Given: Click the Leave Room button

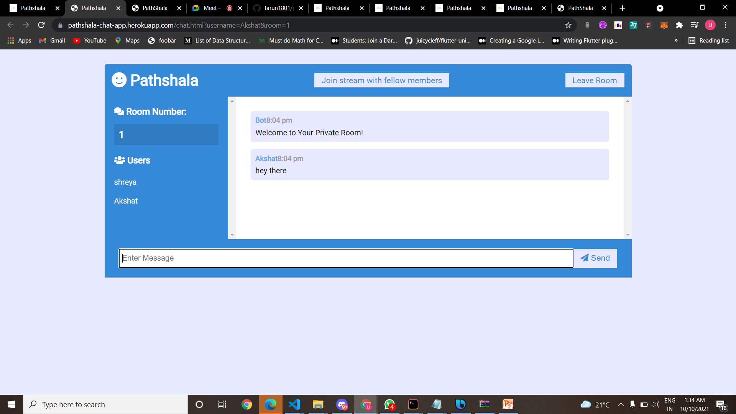Looking at the screenshot, I should [595, 80].
